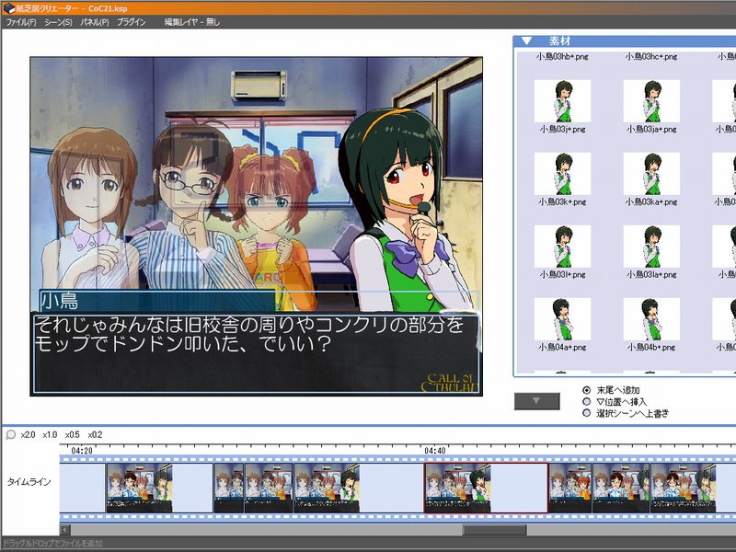The width and height of the screenshot is (736, 552).
Task: Select the 小鳥04a+.png material thumbnail
Action: click(562, 319)
